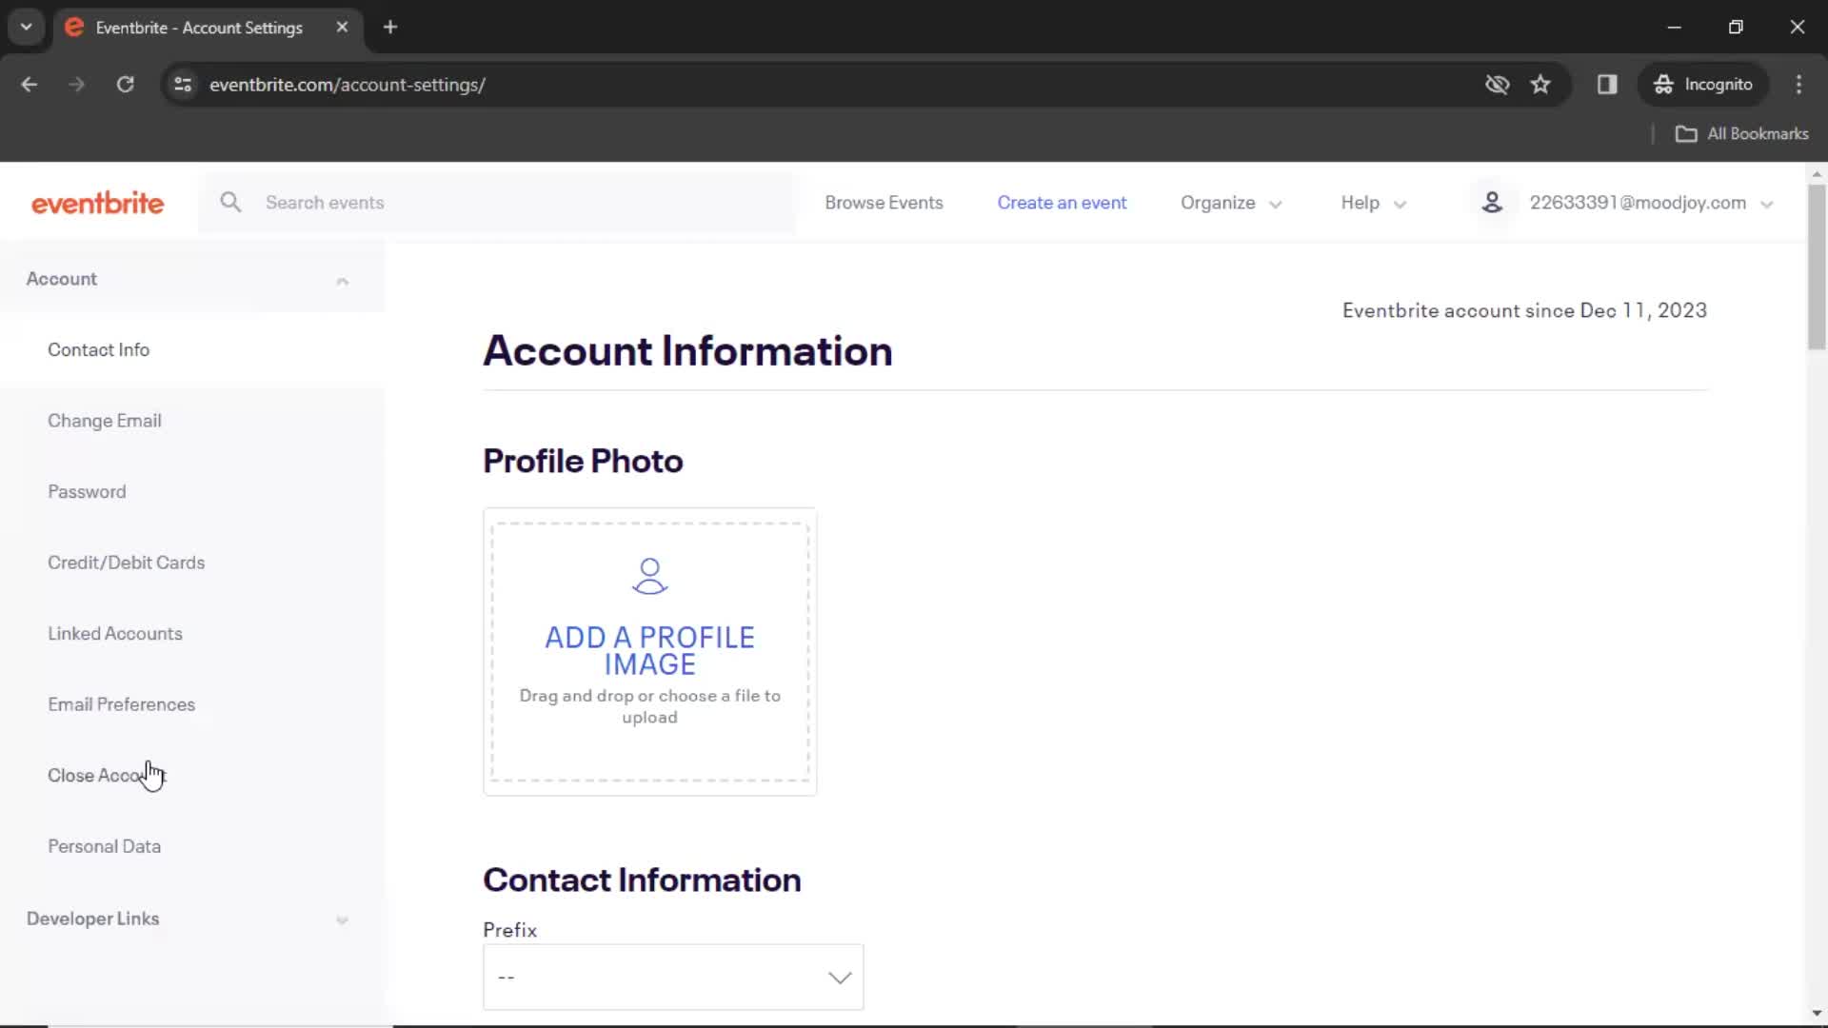
Task: Bookmark this page with the star icon
Action: point(1540,85)
